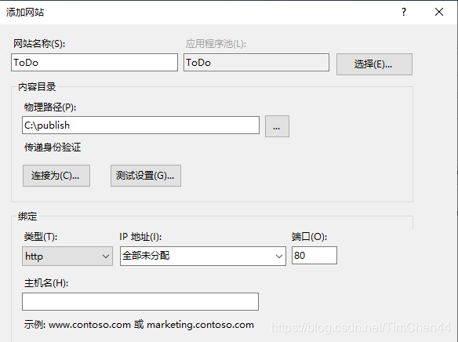
Task: Open the browse ... button for physical path
Action: (x=277, y=126)
